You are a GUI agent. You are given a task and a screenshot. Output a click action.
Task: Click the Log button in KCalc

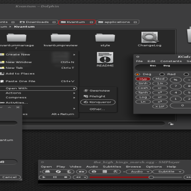[x=143, y=97]
